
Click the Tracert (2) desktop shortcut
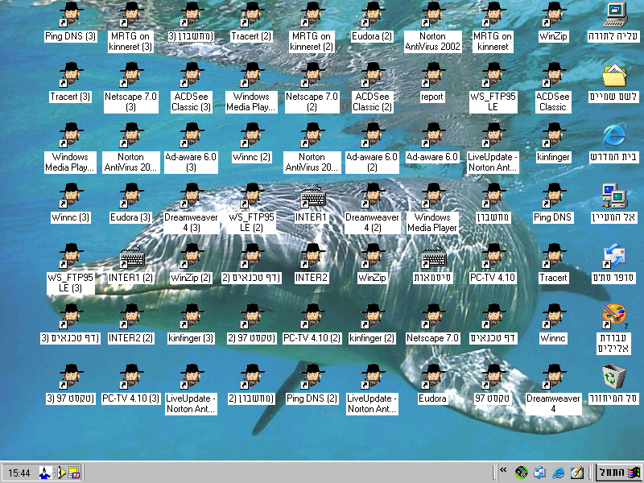point(251,23)
